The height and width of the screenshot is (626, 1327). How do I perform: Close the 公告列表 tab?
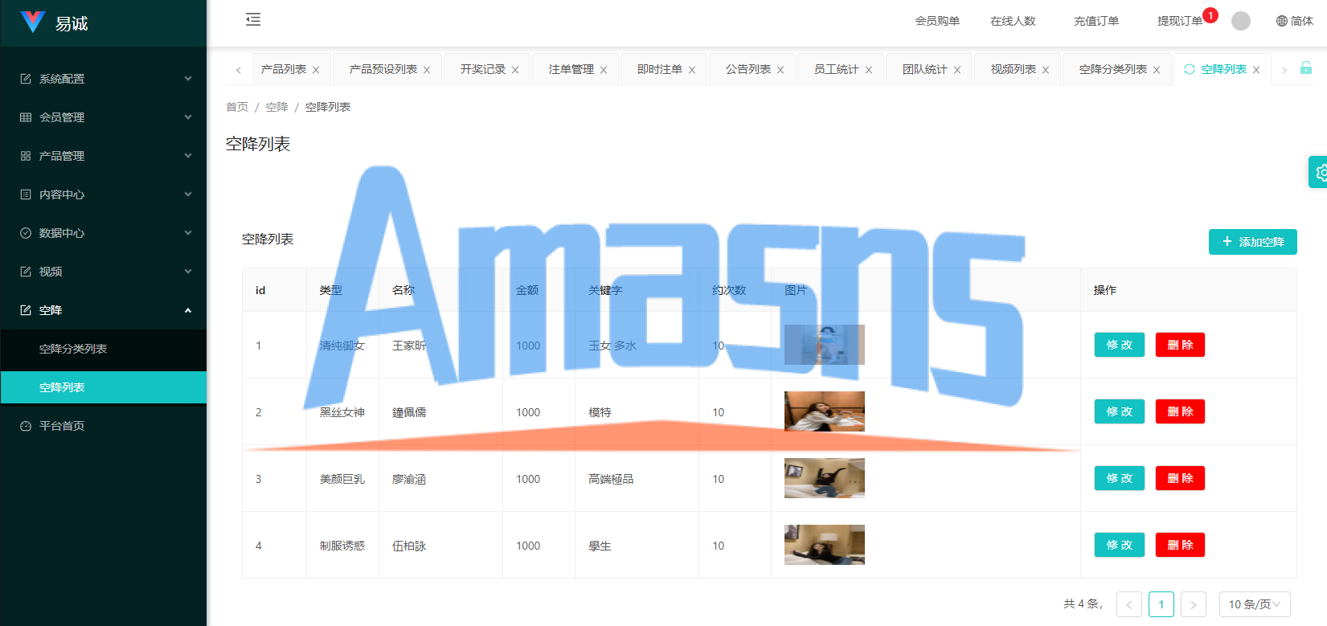click(780, 70)
